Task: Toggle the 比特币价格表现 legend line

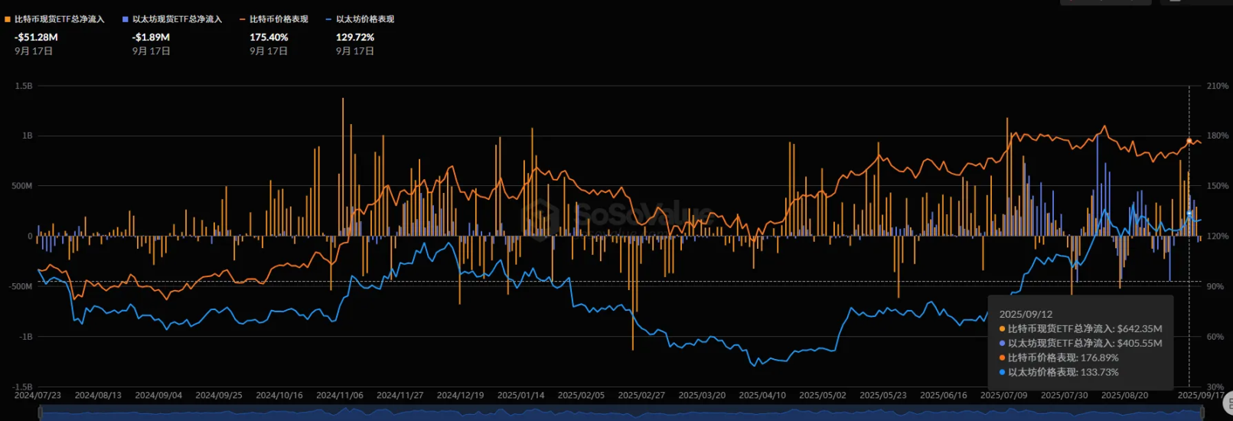Action: tap(278, 19)
